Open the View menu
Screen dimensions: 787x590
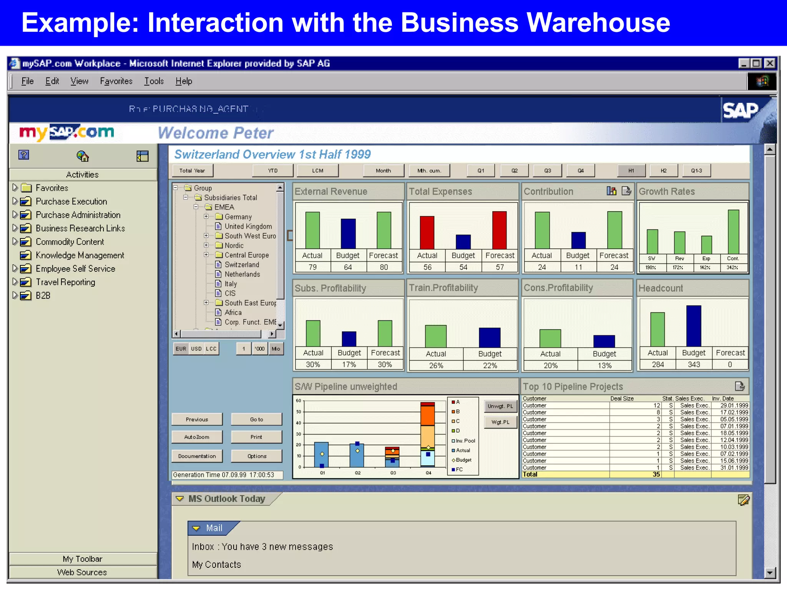(80, 81)
